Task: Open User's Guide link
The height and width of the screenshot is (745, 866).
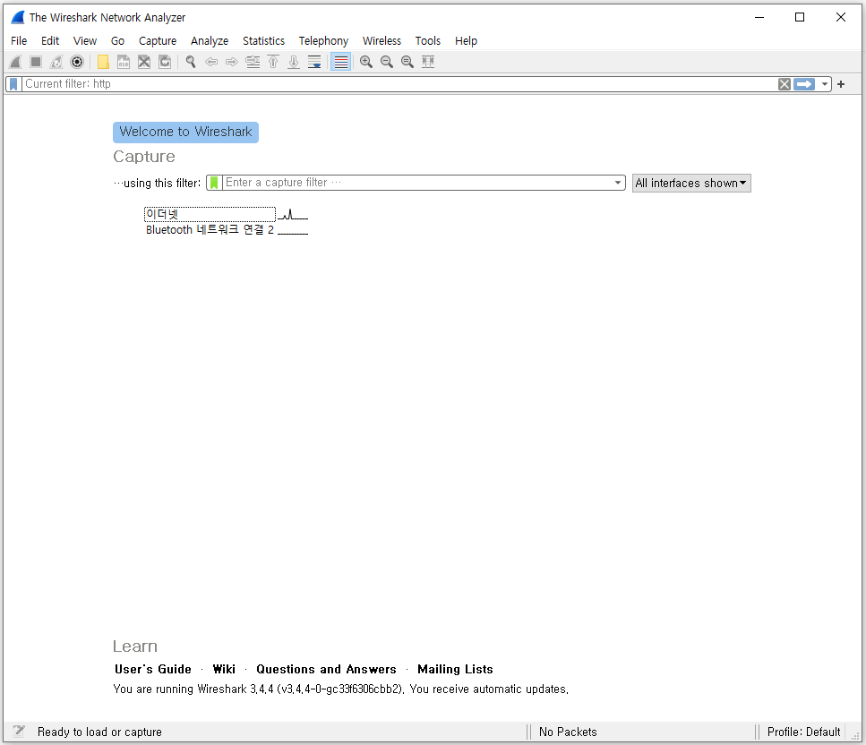Action: pos(153,670)
